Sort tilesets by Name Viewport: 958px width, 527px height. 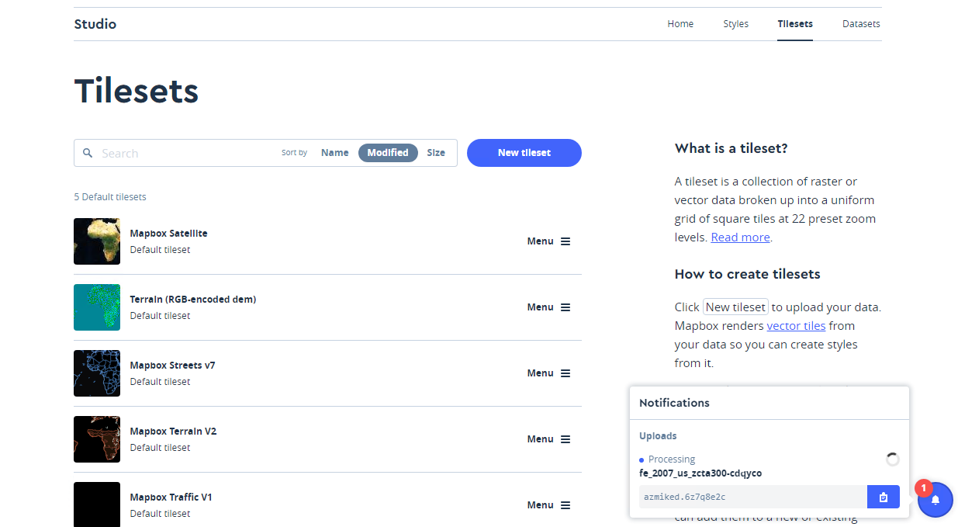(335, 153)
